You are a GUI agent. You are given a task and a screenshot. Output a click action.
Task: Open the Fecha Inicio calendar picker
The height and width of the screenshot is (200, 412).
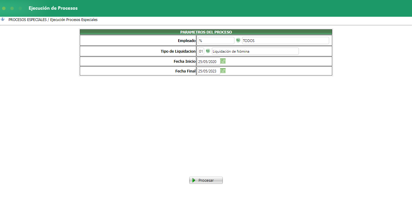[223, 61]
